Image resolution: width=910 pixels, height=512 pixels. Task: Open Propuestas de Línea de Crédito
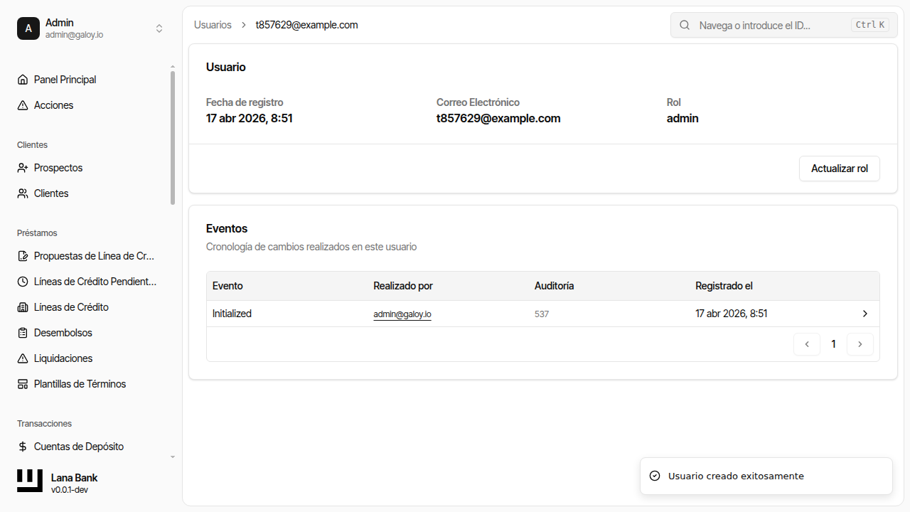coord(94,256)
